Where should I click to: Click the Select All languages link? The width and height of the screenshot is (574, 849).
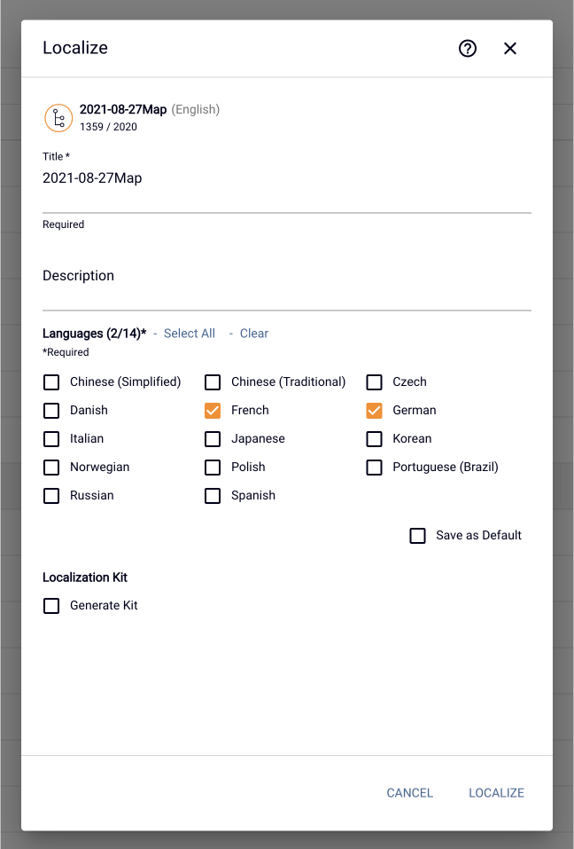coord(190,334)
